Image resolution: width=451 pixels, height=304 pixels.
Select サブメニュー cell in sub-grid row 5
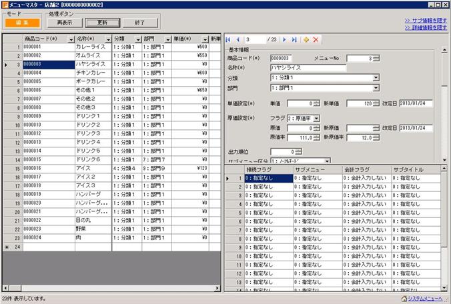[x=318, y=213]
